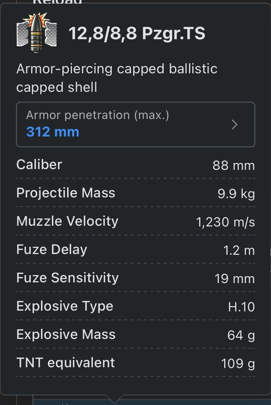Click the 64 g explosive mass value
271x405 pixels.
tap(241, 335)
